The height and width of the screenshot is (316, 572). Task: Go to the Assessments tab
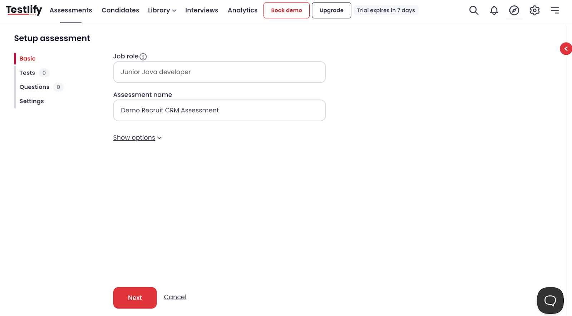71,10
